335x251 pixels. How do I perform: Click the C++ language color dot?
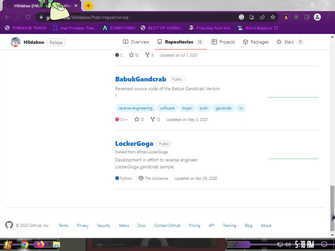[x=117, y=119]
